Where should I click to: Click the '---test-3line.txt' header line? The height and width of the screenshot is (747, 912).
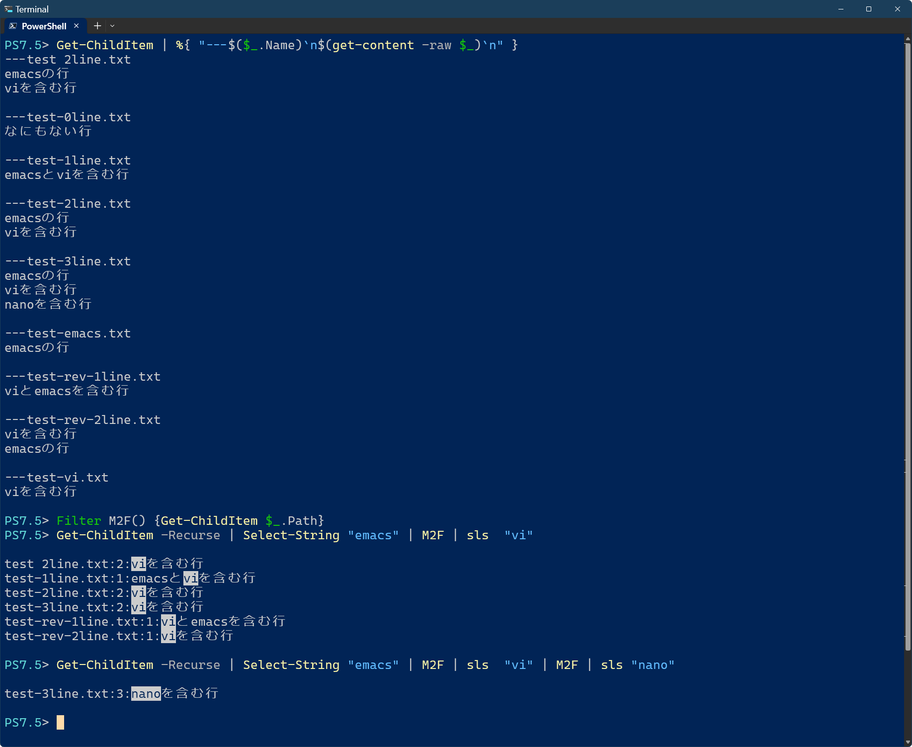pyautogui.click(x=68, y=261)
